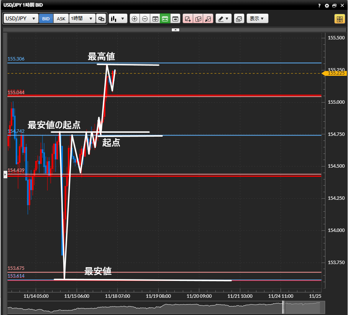Collapse the toolbar with the up arrow
The image size is (348, 315).
point(175,29)
